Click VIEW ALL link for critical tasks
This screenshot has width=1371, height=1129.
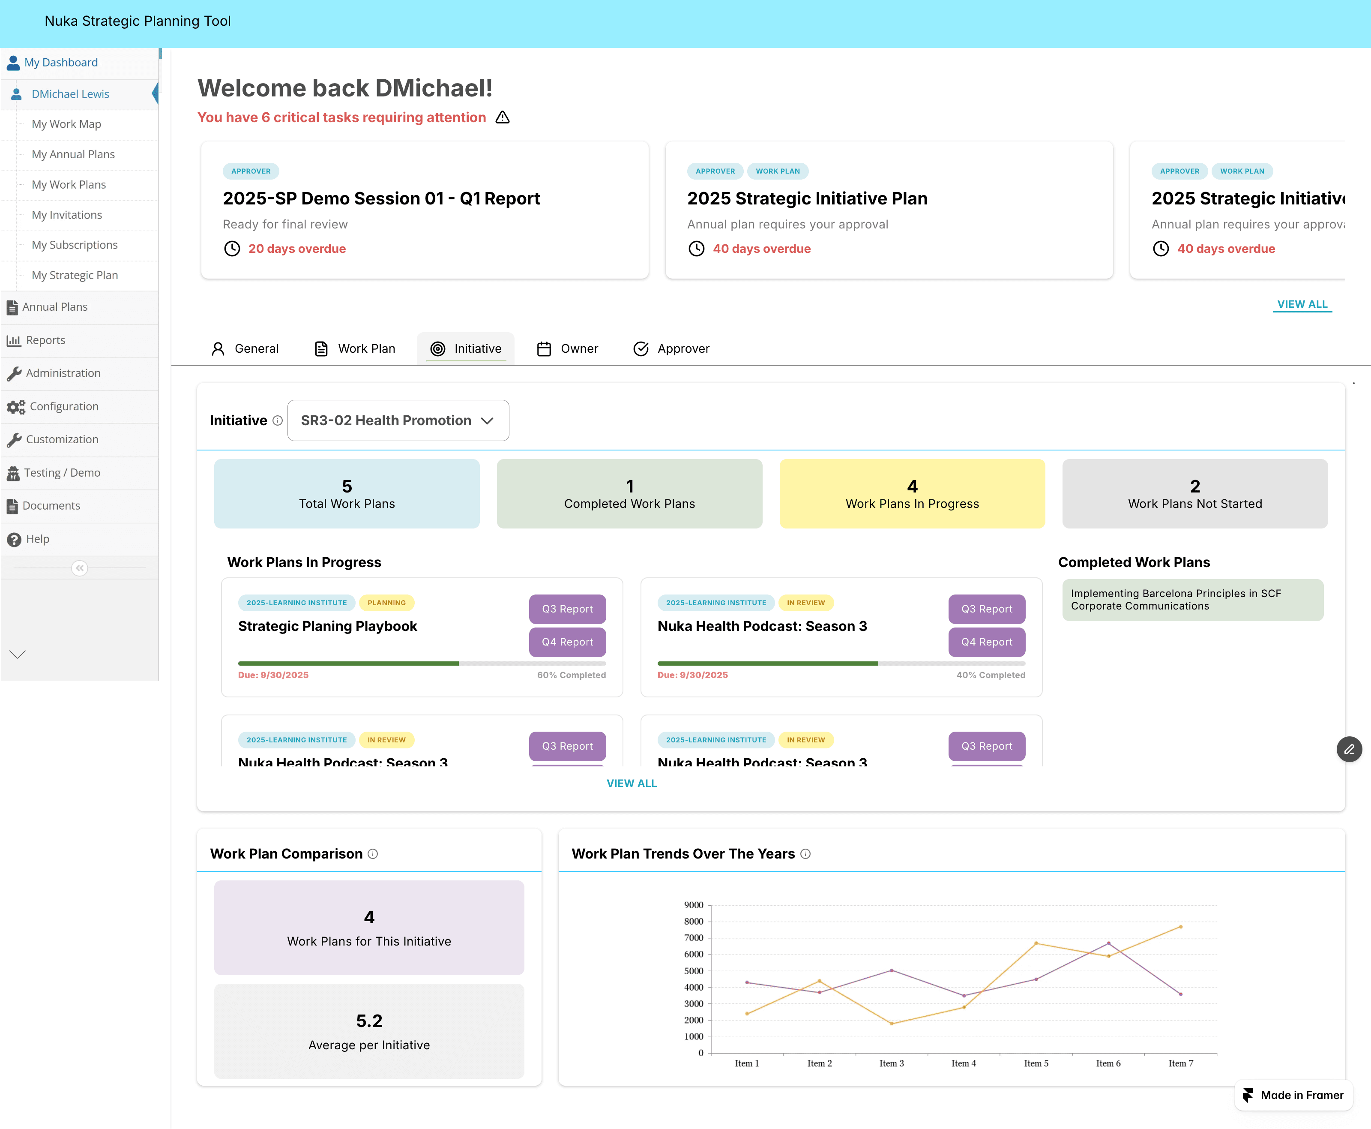1302,304
